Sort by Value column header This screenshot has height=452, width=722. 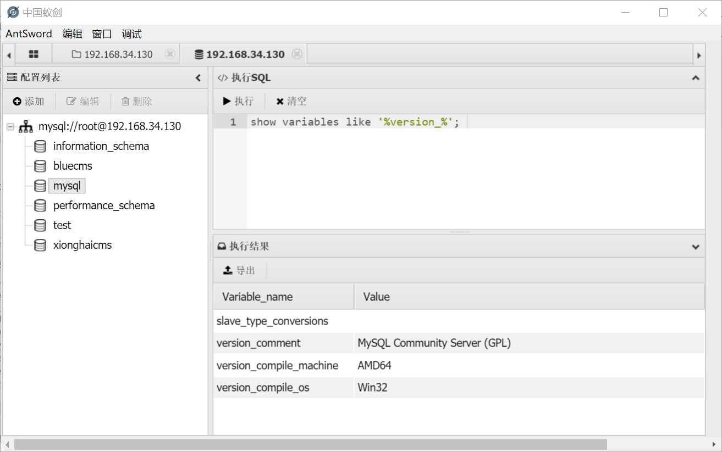tap(530, 297)
